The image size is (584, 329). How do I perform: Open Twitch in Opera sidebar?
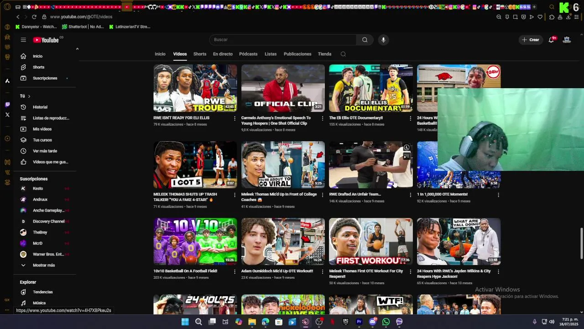7,105
